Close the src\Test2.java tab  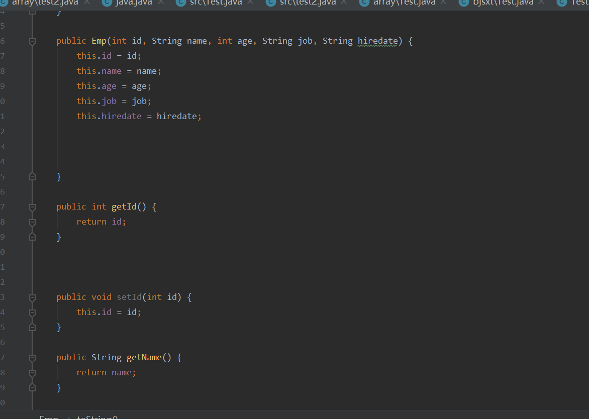(344, 2)
